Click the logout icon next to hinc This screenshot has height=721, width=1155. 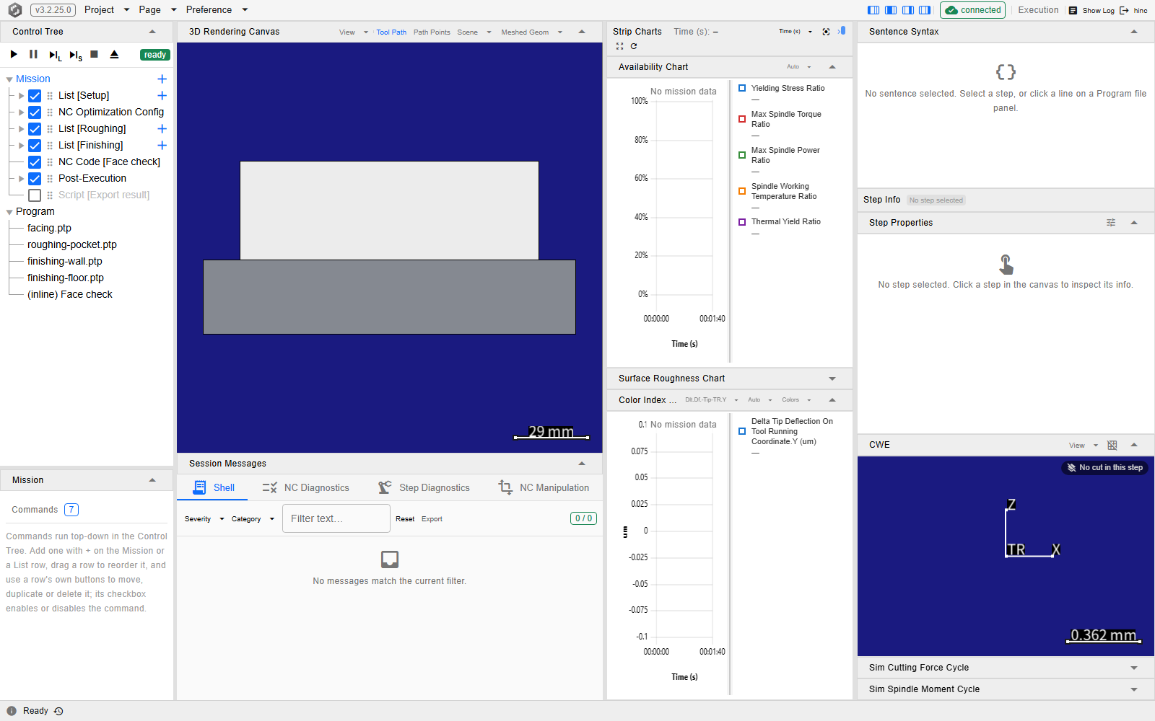pyautogui.click(x=1124, y=10)
